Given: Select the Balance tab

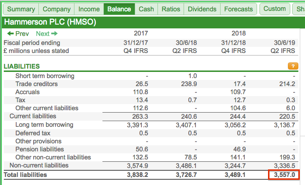Looking at the screenshot, I should (x=119, y=9).
